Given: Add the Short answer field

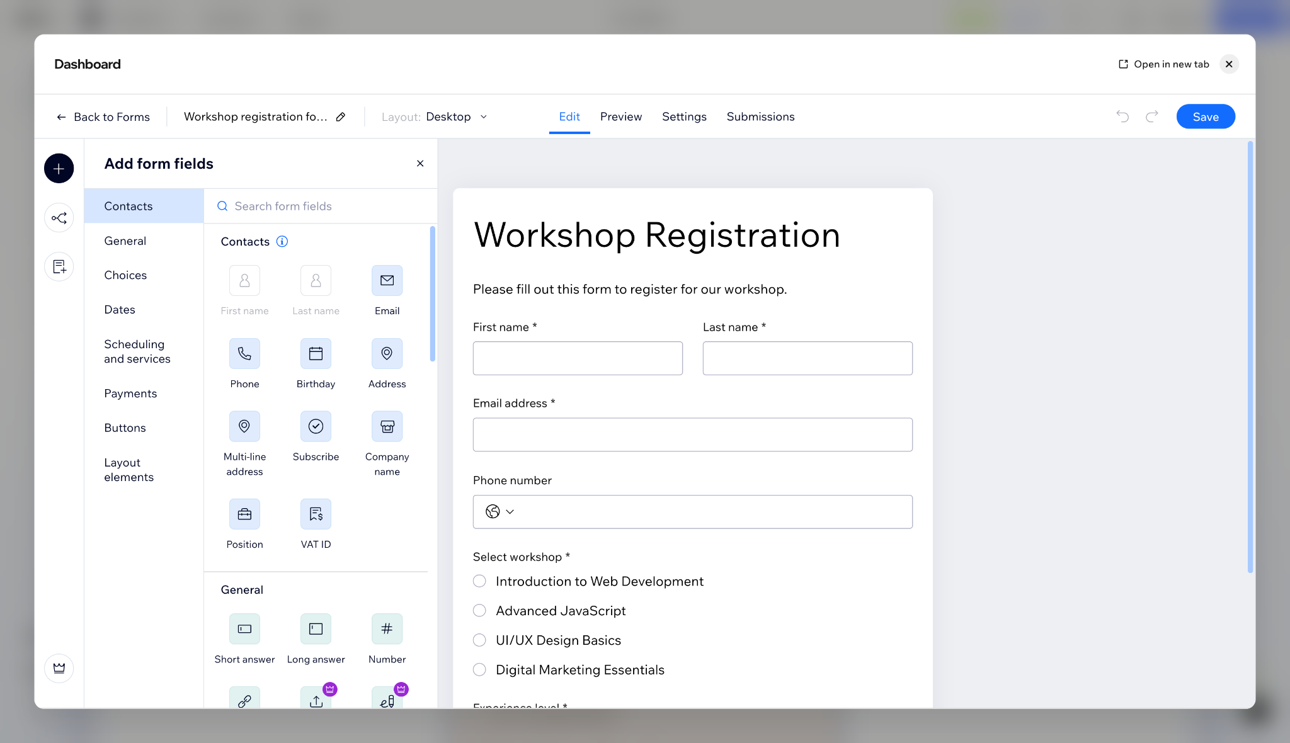Looking at the screenshot, I should pyautogui.click(x=244, y=629).
